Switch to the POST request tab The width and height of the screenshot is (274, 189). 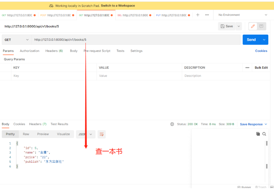(57, 15)
